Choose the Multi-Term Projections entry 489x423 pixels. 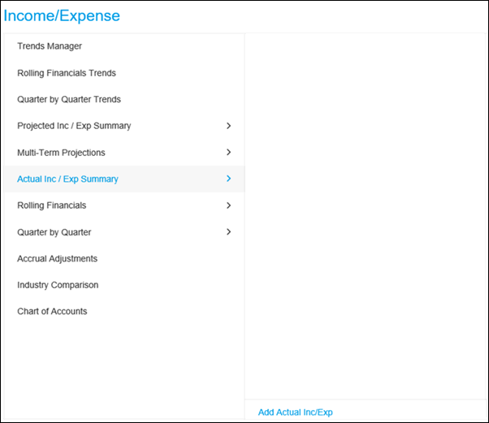[61, 153]
